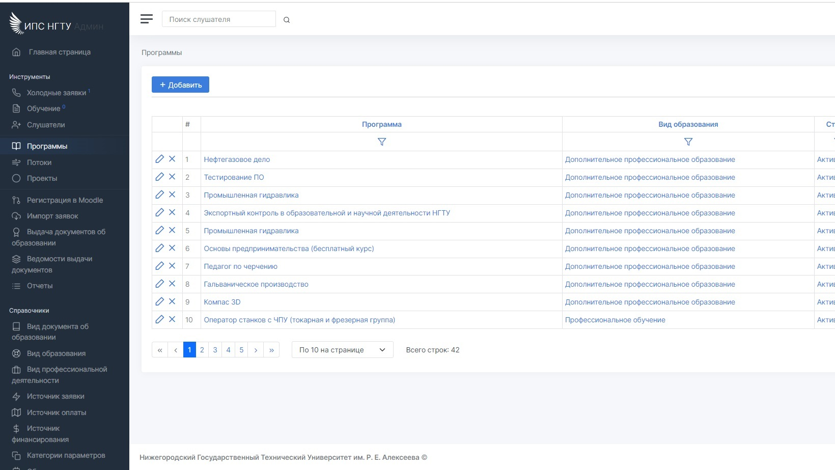The width and height of the screenshot is (835, 470).
Task: Open the filter icon under Программа column
Action: tap(382, 142)
